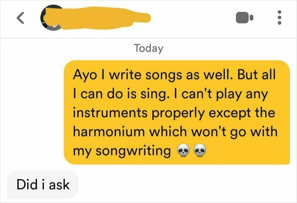Click 'Ayo' at the message start

(85, 75)
